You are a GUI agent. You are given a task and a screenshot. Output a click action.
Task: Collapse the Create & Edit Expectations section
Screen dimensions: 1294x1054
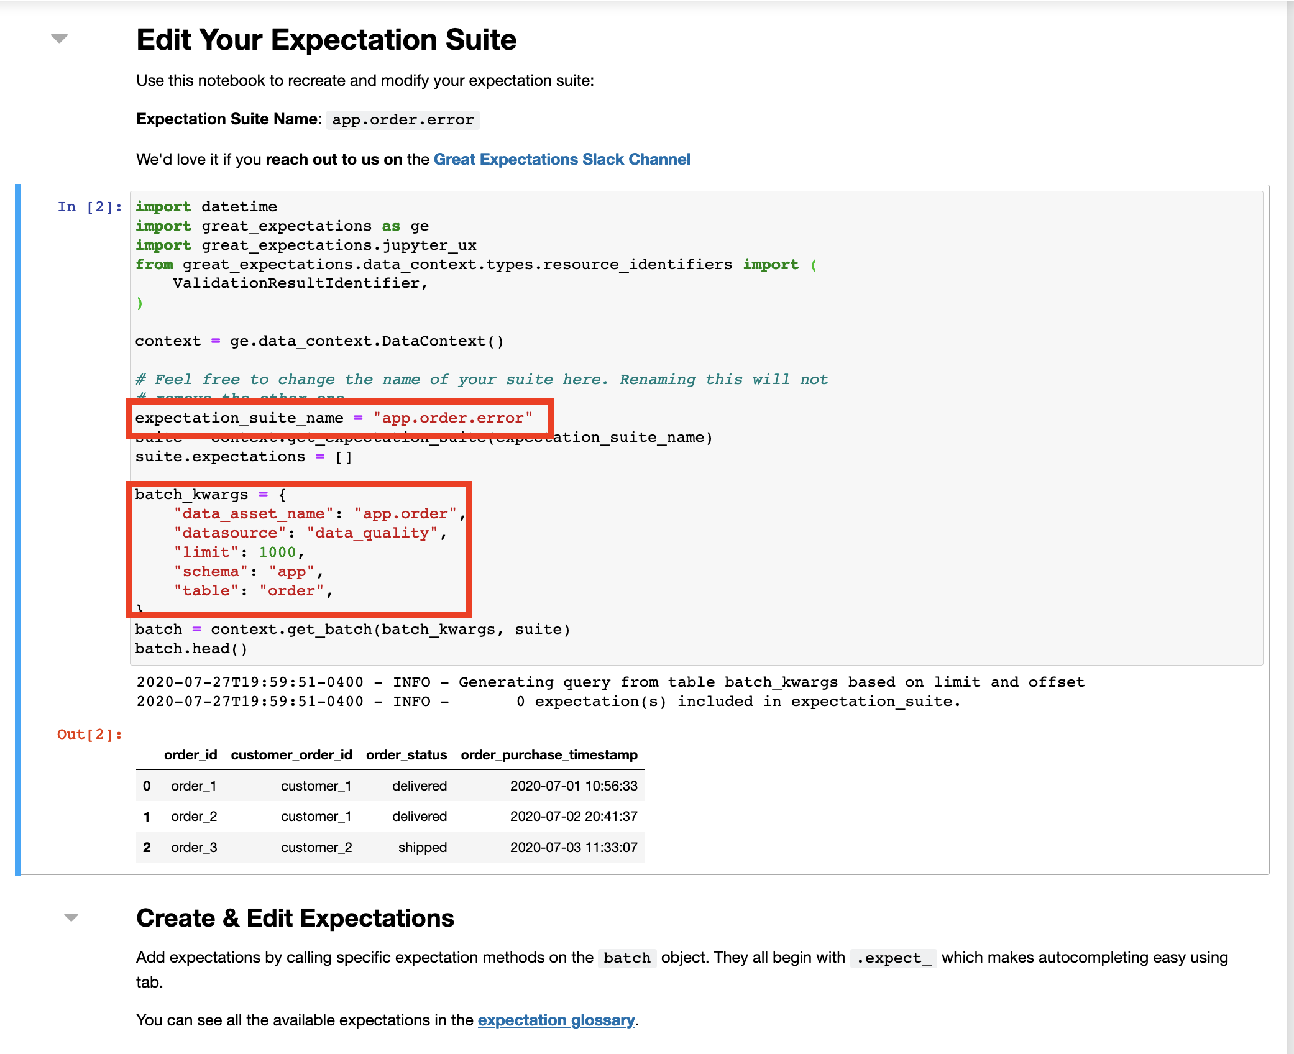[x=70, y=917]
